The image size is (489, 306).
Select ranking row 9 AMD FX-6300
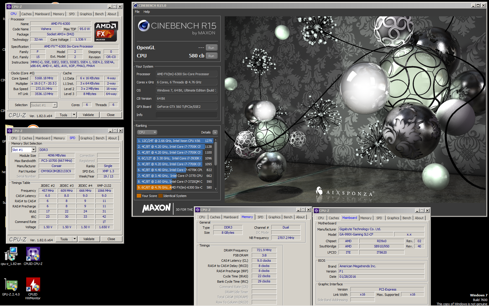[x=175, y=187]
